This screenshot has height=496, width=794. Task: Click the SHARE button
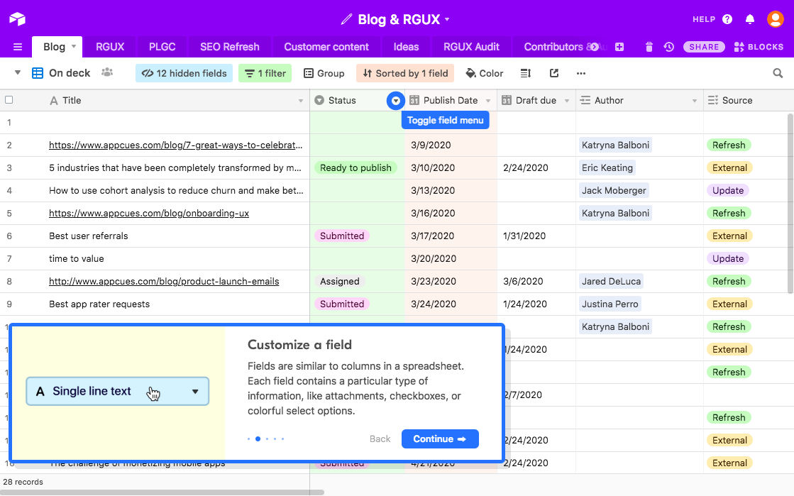click(704, 47)
